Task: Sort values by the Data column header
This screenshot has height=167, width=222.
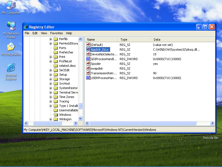Action: 183,40
